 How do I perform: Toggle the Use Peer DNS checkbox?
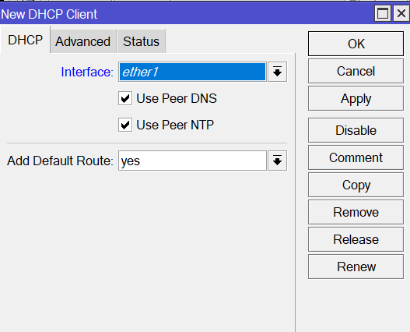125,98
